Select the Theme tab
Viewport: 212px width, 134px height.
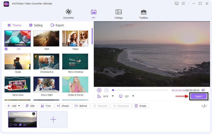(15, 25)
